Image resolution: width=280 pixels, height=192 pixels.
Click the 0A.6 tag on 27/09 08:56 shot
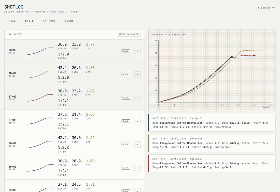coord(126,98)
